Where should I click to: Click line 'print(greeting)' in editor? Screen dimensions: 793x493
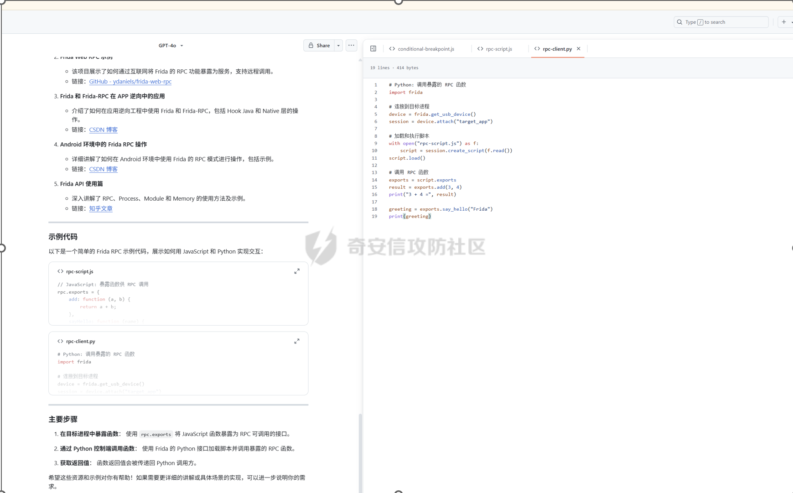[409, 217]
